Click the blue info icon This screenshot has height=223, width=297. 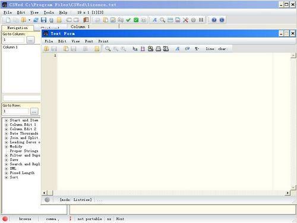click(222, 20)
